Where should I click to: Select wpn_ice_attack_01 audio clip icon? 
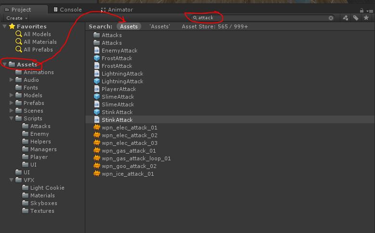96,174
